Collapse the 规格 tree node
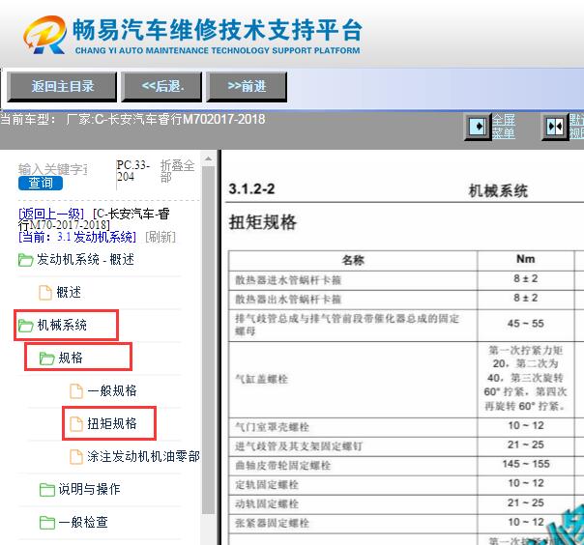Image resolution: width=584 pixels, height=545 pixels. (71, 359)
